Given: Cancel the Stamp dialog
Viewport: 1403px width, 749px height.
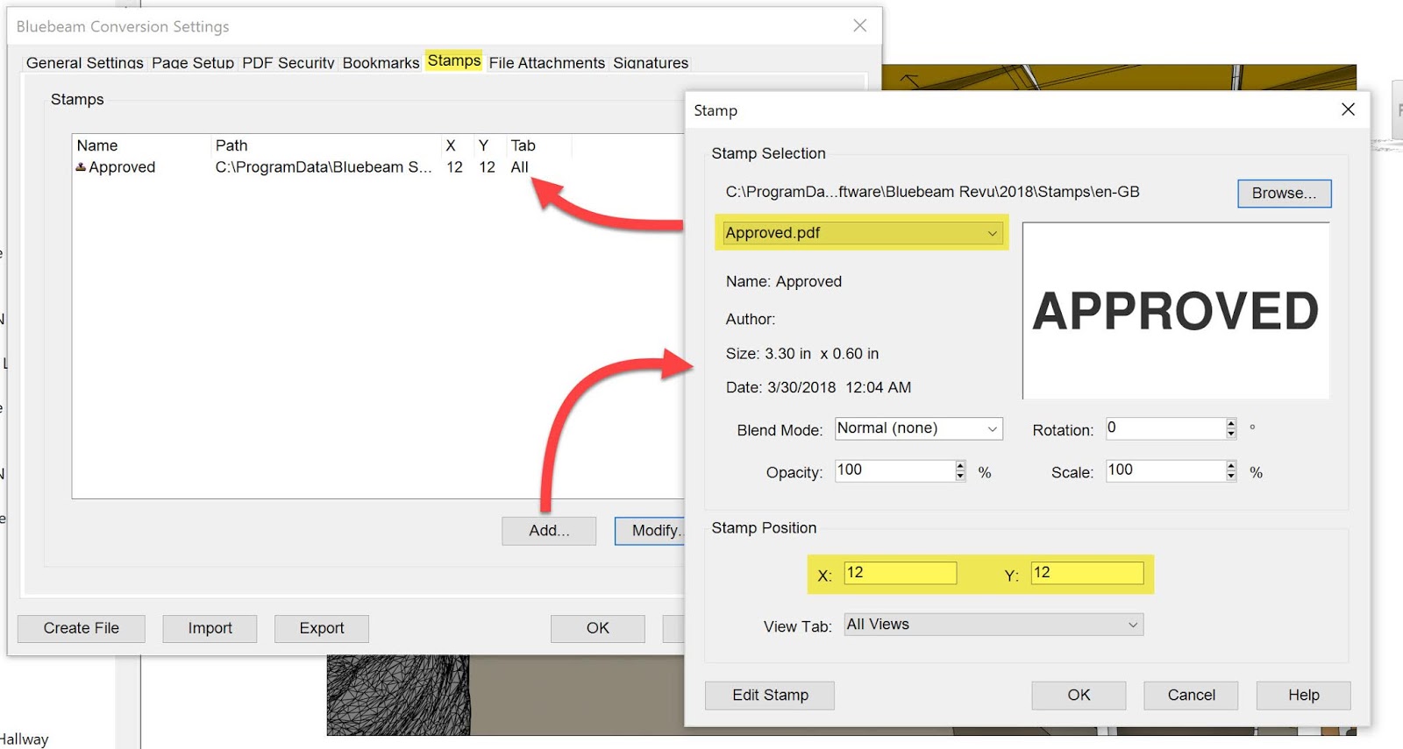Looking at the screenshot, I should click(1191, 695).
